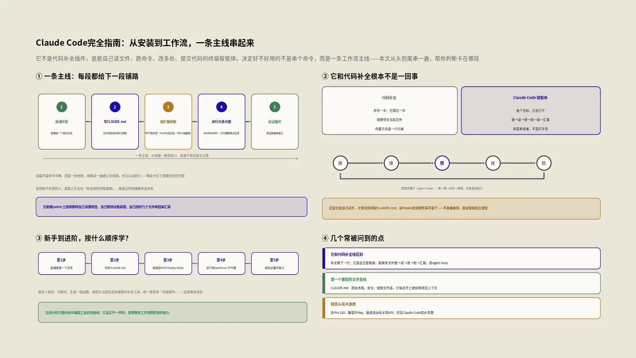Click the 验证循环 card title
Image resolution: width=636 pixels, height=358 pixels.
(275, 122)
